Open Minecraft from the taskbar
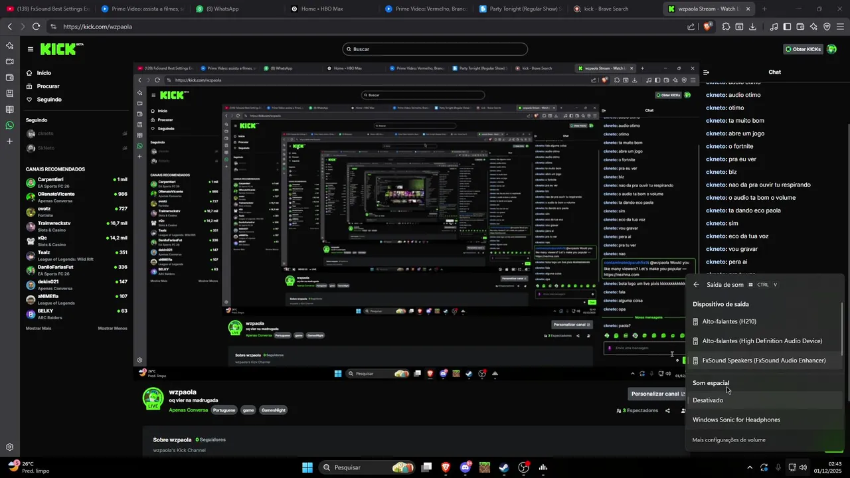This screenshot has height=478, width=850. (485, 467)
